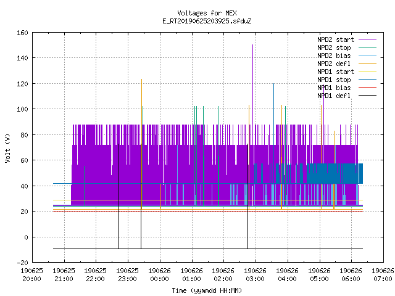Click the light blue NPD2 bias legend line
This screenshot has height=296, width=395.
point(368,55)
